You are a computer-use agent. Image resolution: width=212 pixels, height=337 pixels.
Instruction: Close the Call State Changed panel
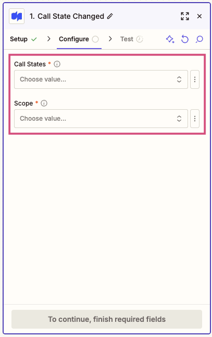(x=199, y=16)
